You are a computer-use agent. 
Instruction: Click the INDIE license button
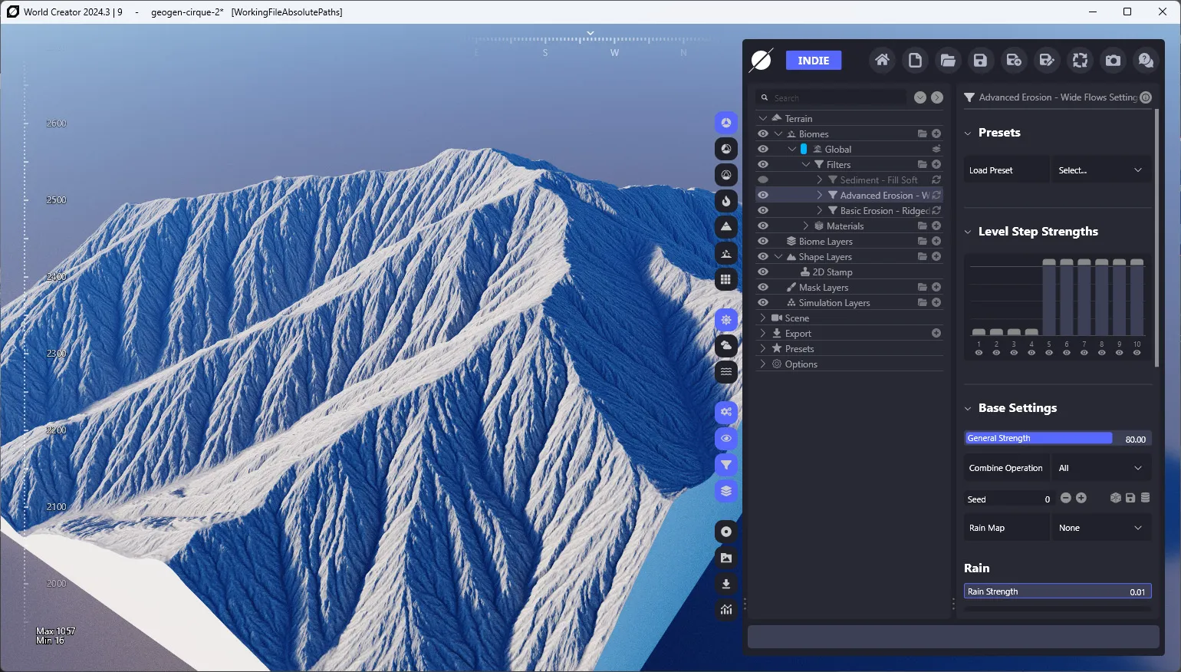[x=814, y=61]
